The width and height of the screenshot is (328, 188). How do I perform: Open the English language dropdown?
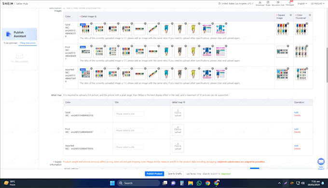point(302,3)
